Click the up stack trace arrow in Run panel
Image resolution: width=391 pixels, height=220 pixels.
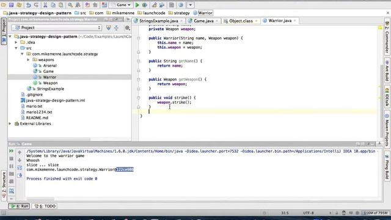pyautogui.click(x=20, y=152)
